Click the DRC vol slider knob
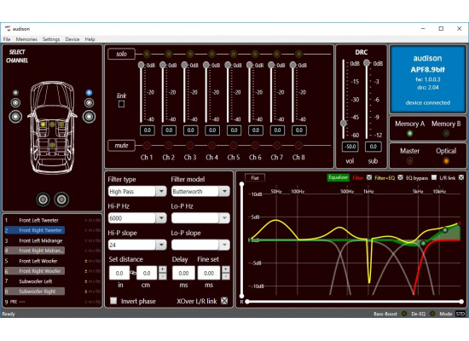The image size is (469, 341). pos(344,123)
